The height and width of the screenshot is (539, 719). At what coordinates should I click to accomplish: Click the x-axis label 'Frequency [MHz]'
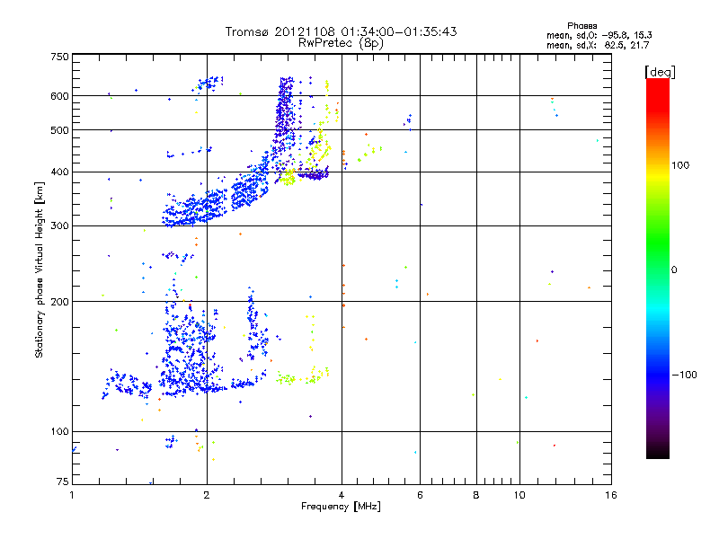[341, 507]
